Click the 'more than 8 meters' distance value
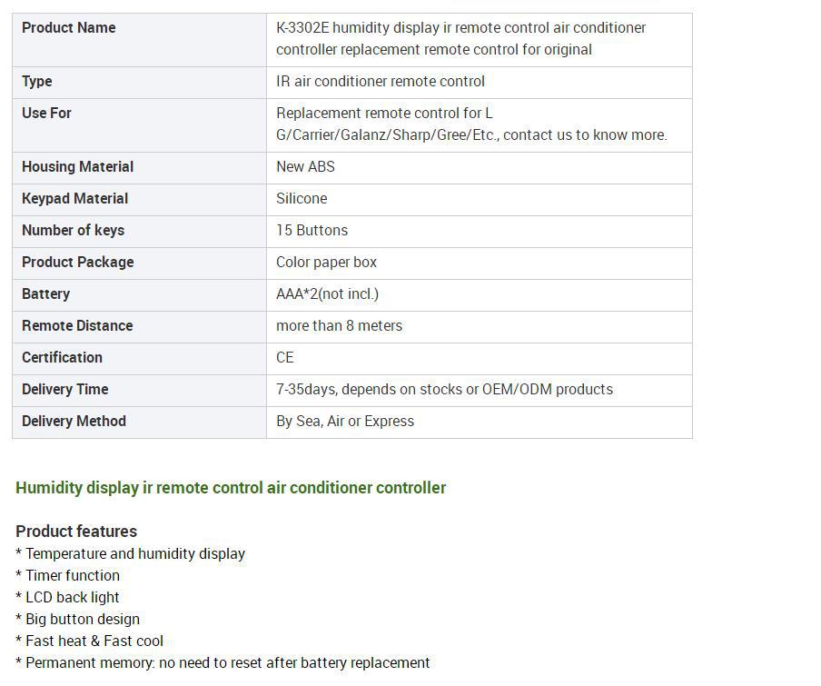 coord(339,325)
